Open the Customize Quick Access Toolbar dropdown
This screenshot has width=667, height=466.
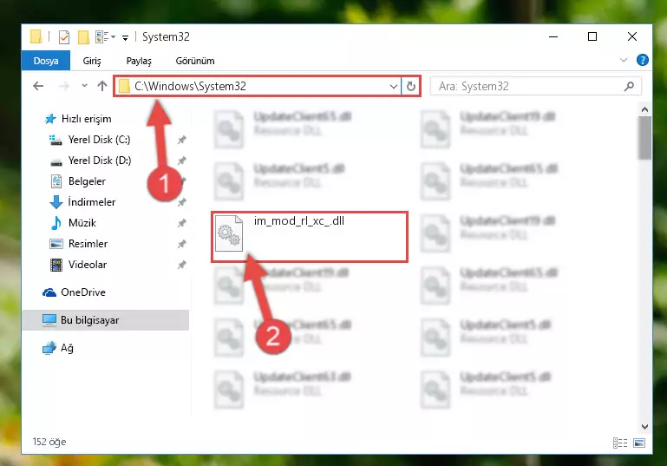coord(125,38)
